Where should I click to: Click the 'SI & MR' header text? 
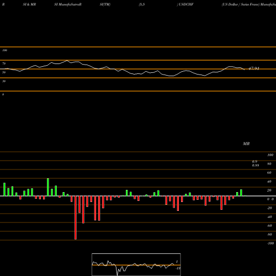pos(29,4)
